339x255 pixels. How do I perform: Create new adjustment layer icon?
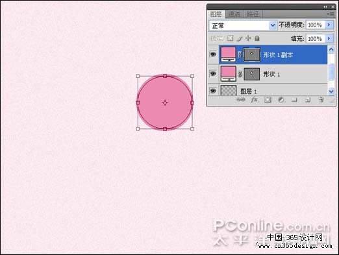[281, 100]
